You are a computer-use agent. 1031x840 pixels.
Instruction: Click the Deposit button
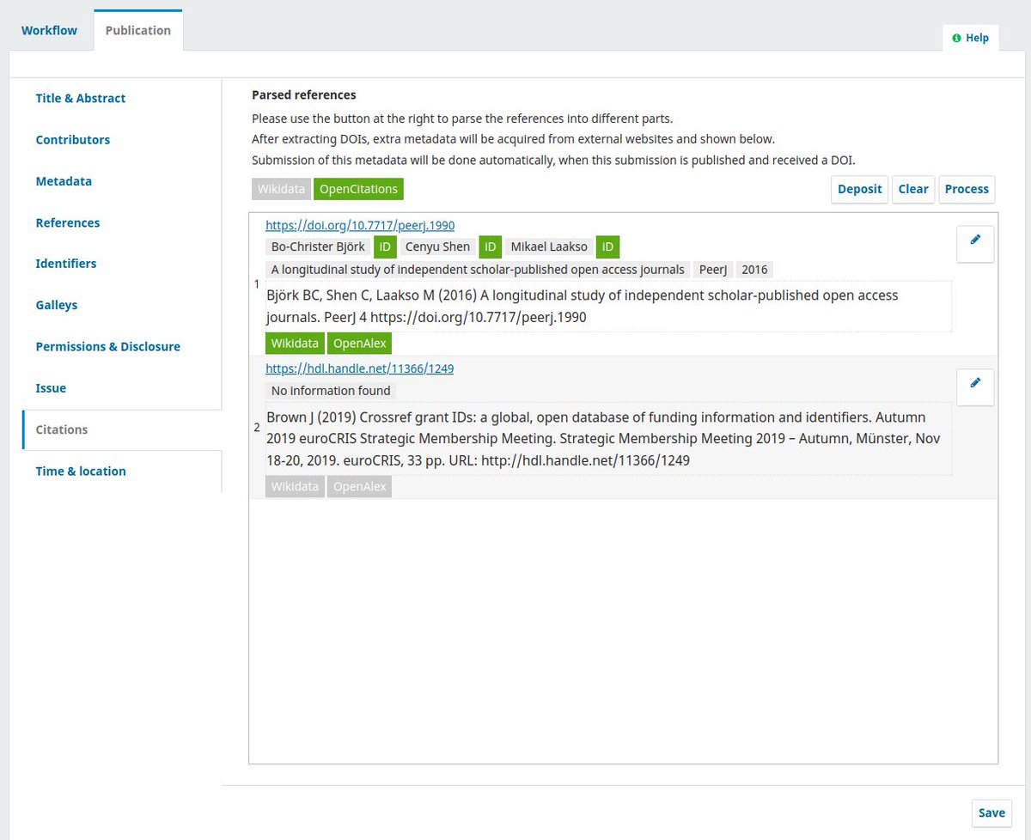point(860,189)
